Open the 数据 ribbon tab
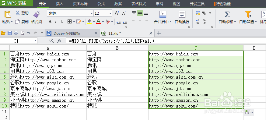Image resolution: width=266 pixels, height=120 pixels. pyautogui.click(x=118, y=4)
